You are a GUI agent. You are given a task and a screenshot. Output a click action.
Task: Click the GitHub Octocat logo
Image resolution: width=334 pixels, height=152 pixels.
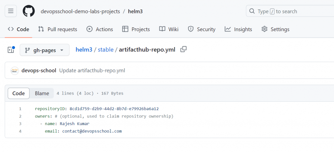click(x=29, y=11)
